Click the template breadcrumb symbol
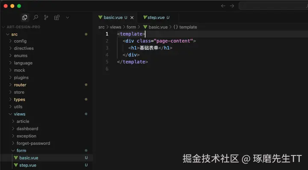This screenshot has height=170, width=308. (x=185, y=27)
